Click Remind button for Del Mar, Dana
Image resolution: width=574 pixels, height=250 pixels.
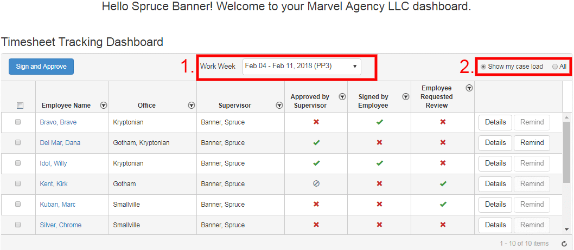click(x=532, y=143)
